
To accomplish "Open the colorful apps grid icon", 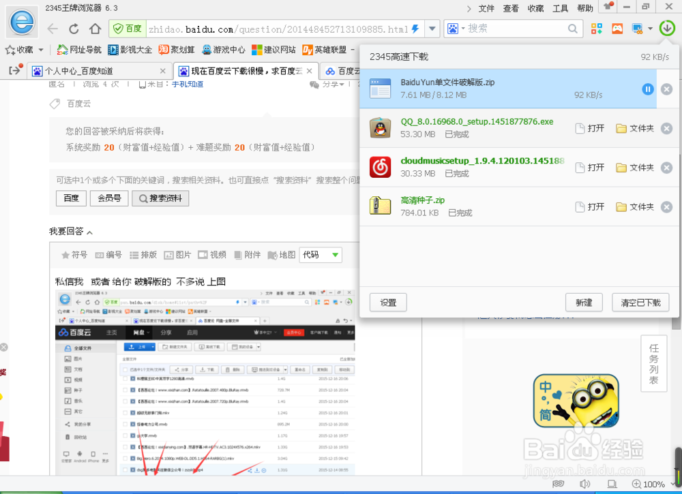I will point(596,29).
